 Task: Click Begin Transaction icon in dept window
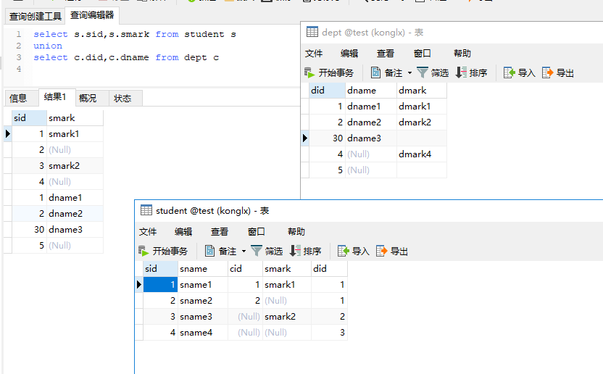tap(309, 72)
